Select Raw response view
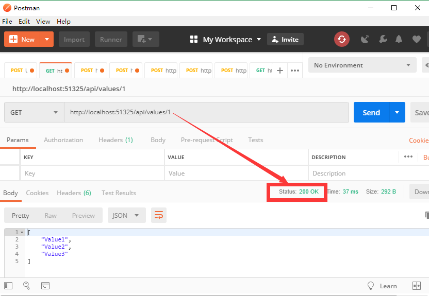429x296 pixels. click(51, 215)
